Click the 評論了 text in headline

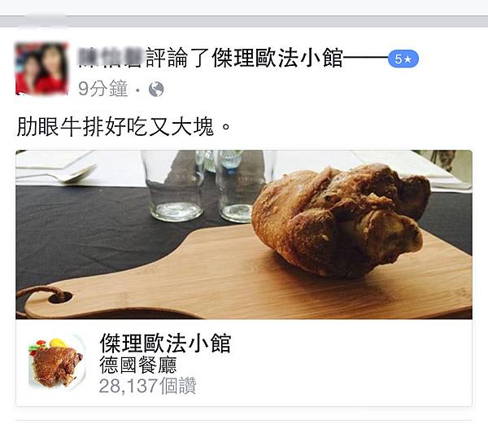tap(177, 58)
